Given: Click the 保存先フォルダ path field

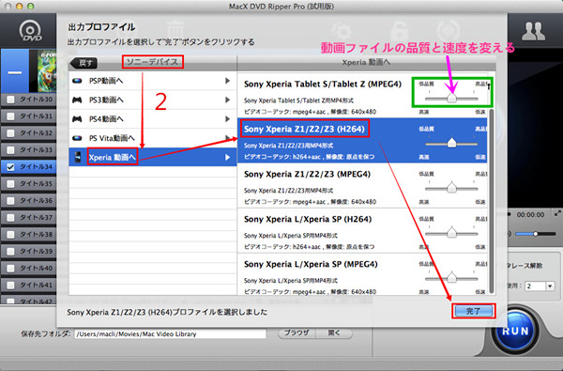Looking at the screenshot, I should click(x=171, y=334).
